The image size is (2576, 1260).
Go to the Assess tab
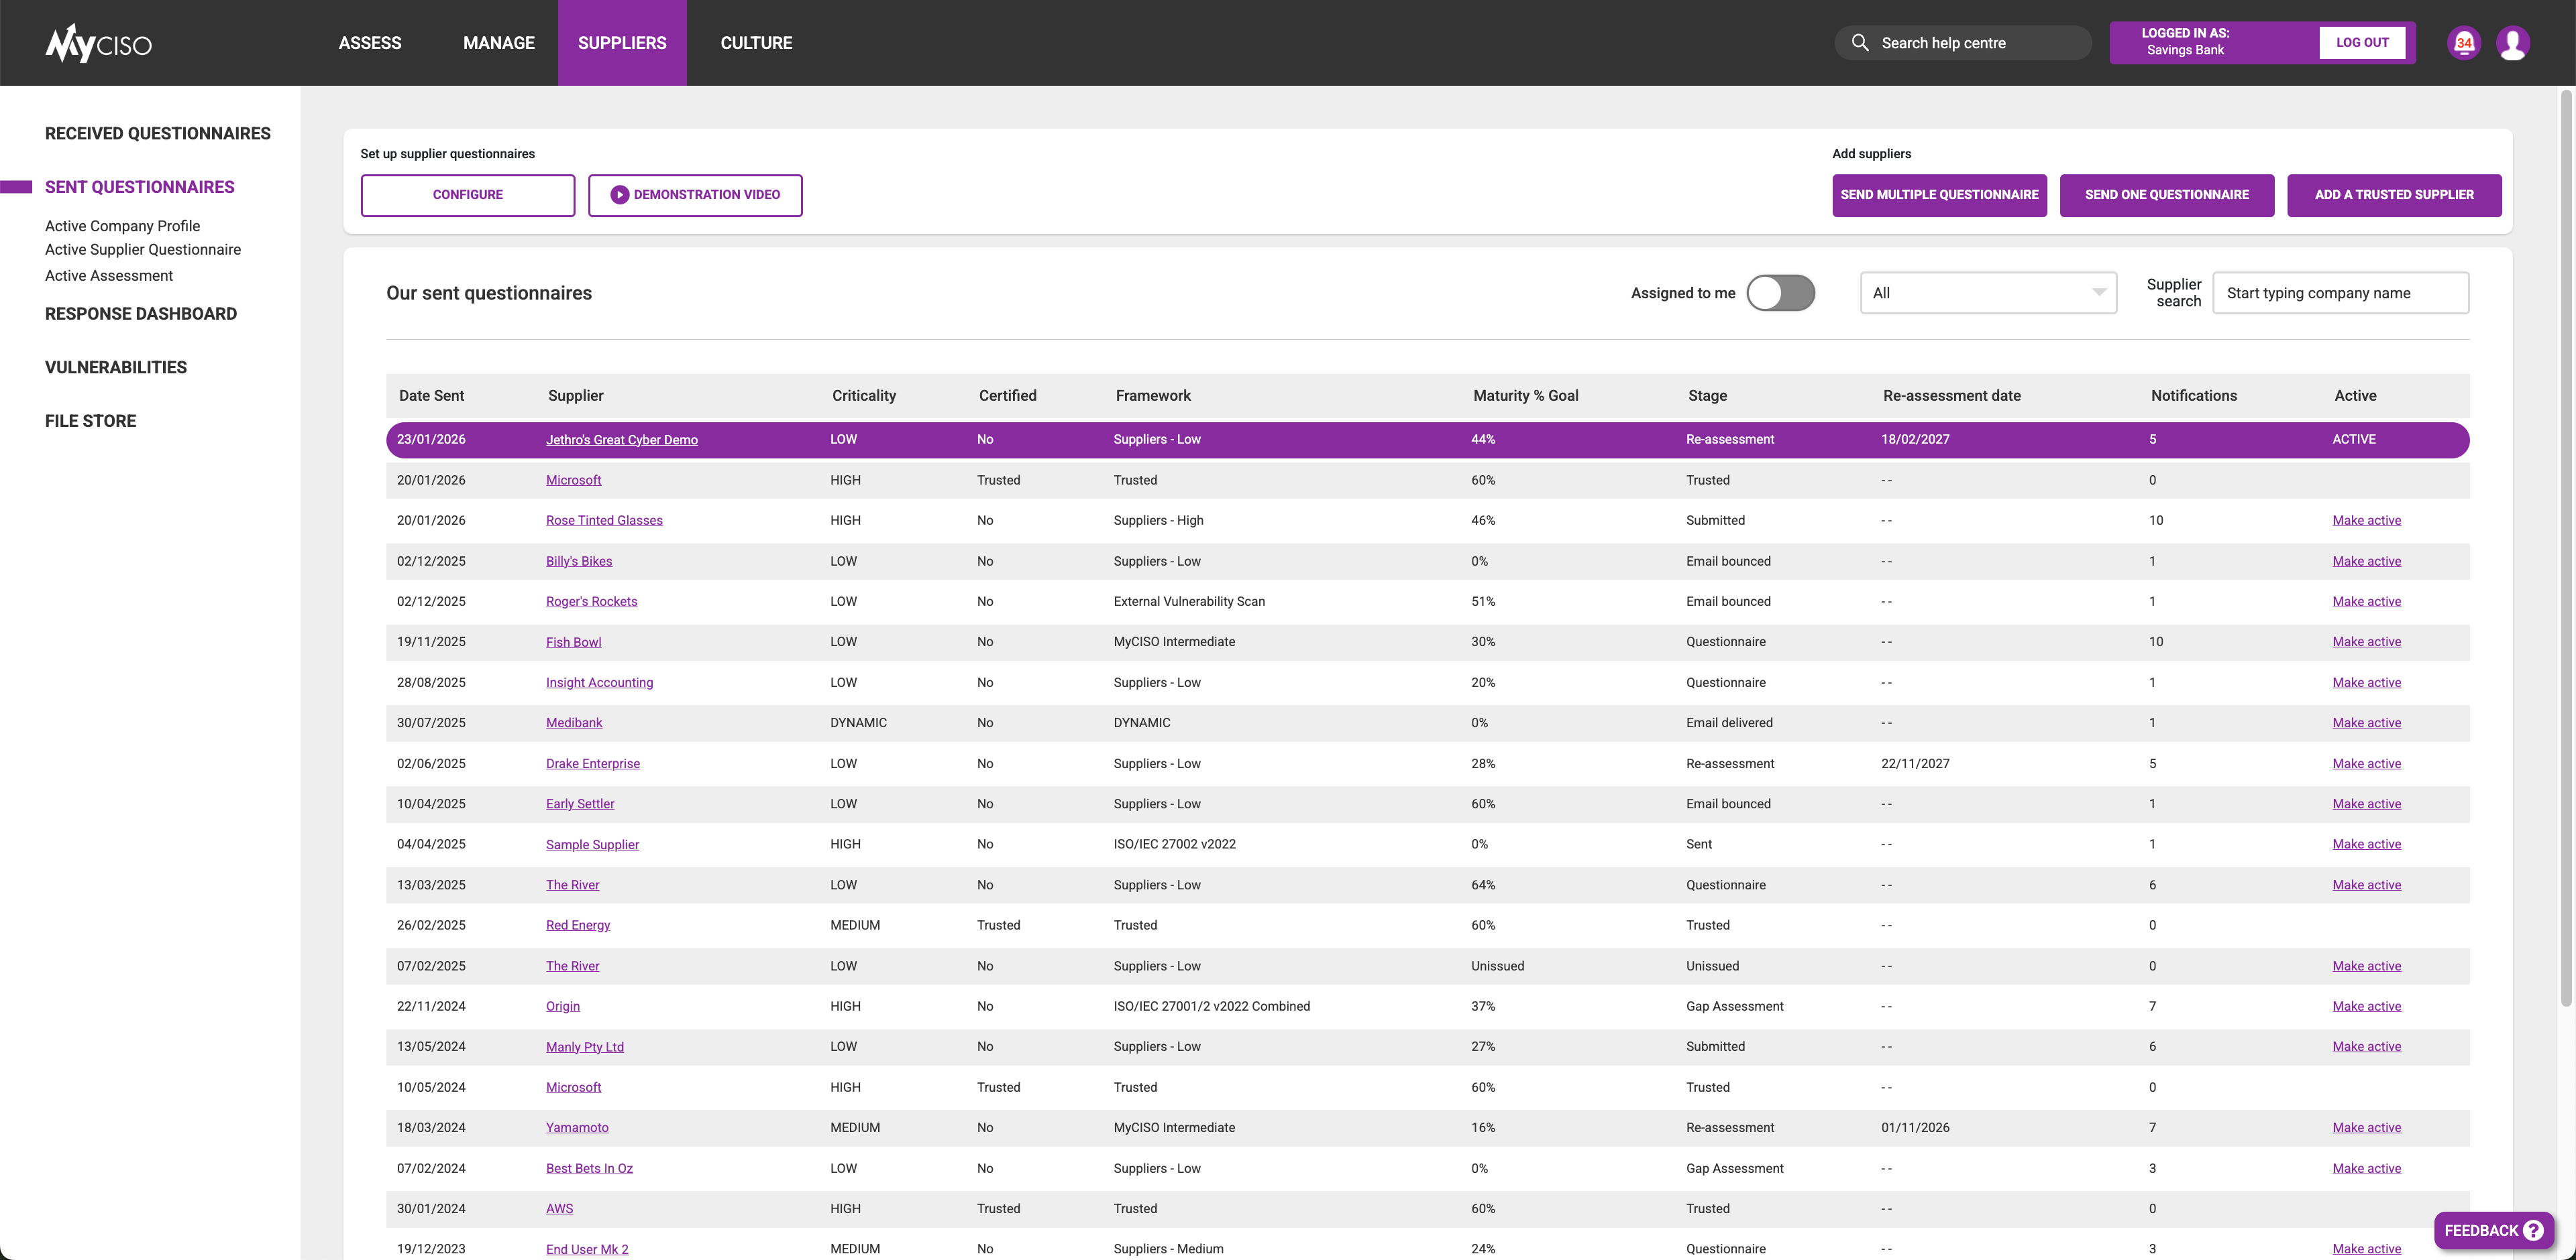pos(370,43)
